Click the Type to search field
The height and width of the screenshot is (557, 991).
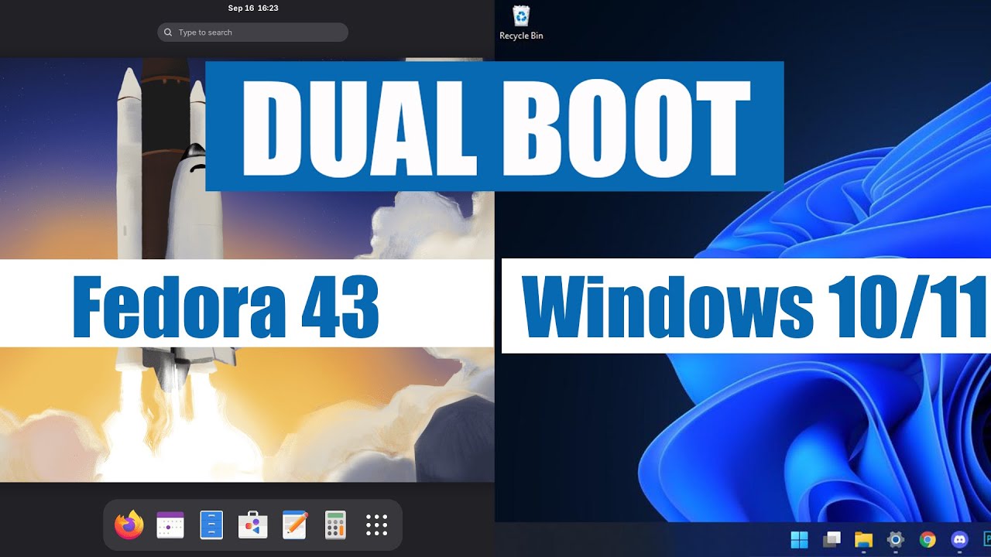[x=252, y=32]
